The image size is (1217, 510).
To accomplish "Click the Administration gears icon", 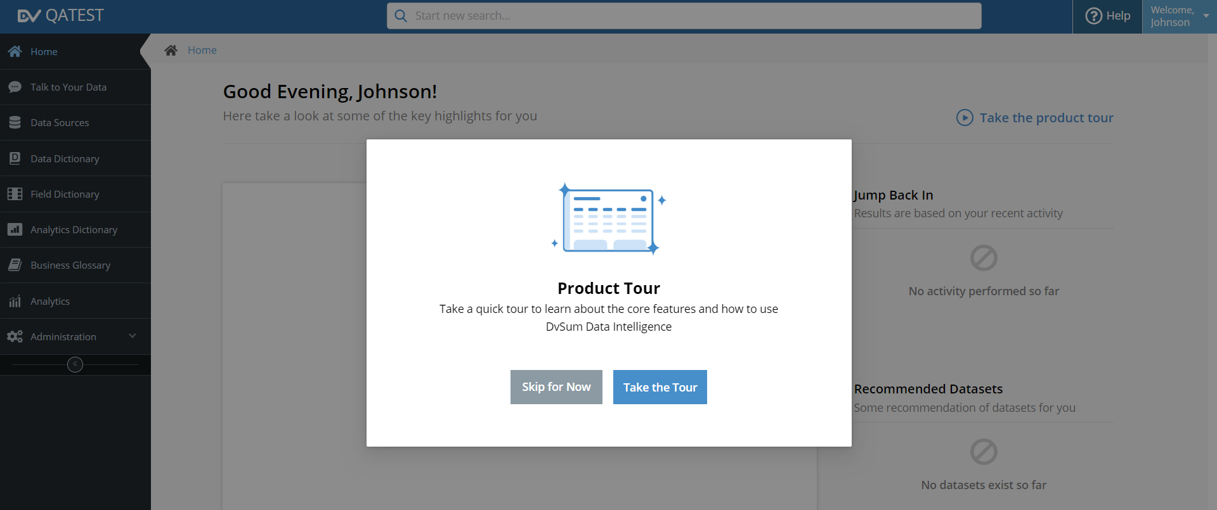I will coord(15,336).
